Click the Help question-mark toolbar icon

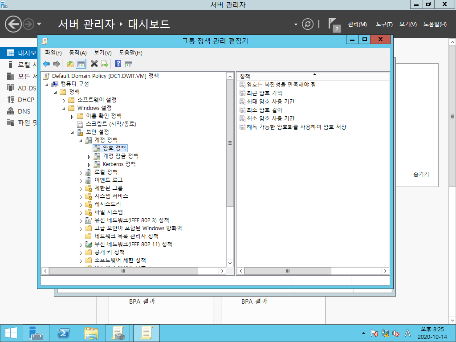click(x=118, y=64)
